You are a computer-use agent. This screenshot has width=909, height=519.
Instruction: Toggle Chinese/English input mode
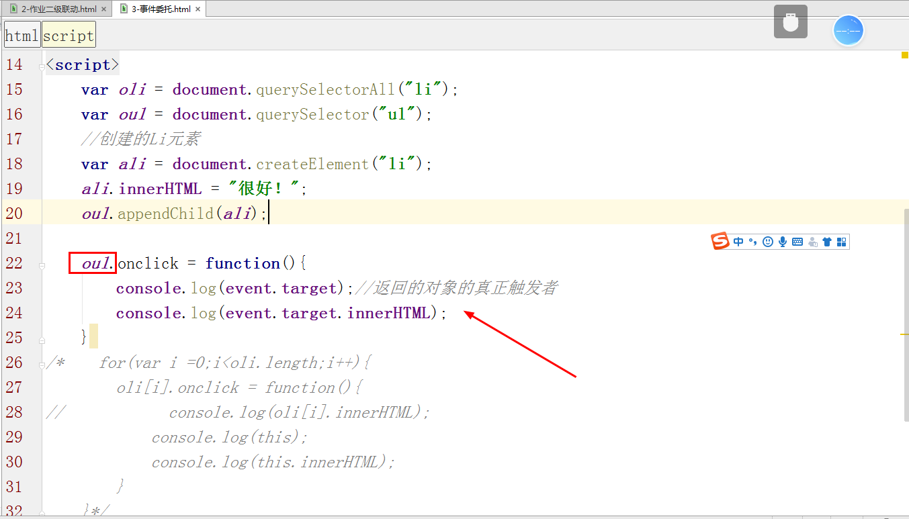tap(738, 241)
